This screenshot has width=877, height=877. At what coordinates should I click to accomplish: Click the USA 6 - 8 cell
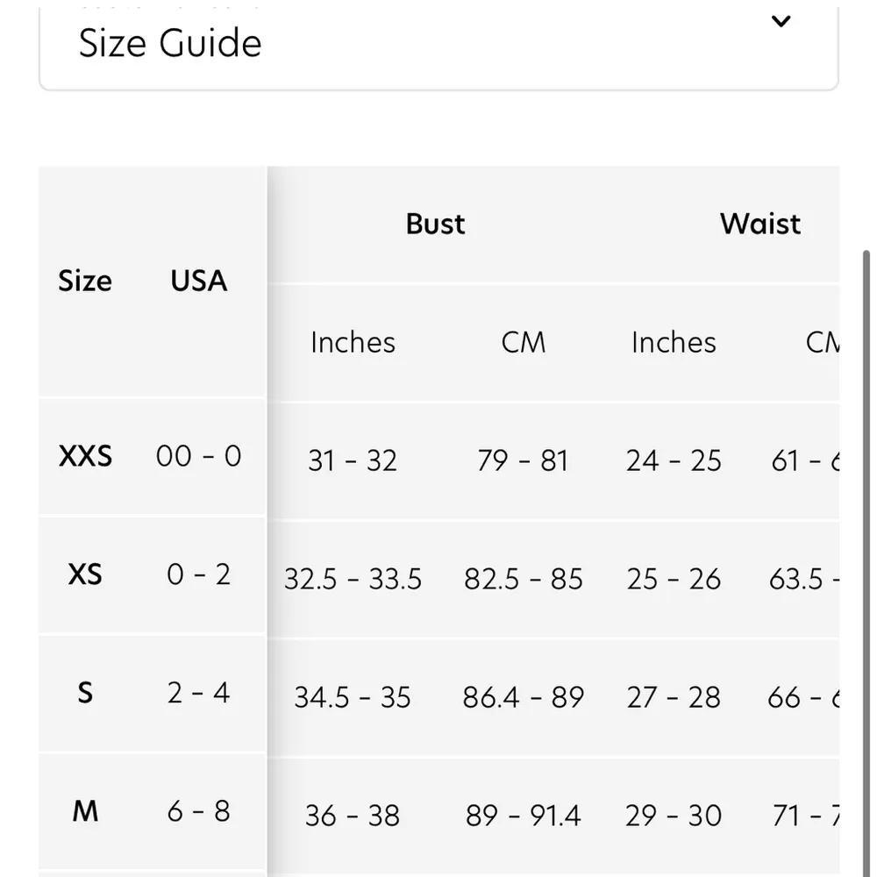pyautogui.click(x=199, y=811)
